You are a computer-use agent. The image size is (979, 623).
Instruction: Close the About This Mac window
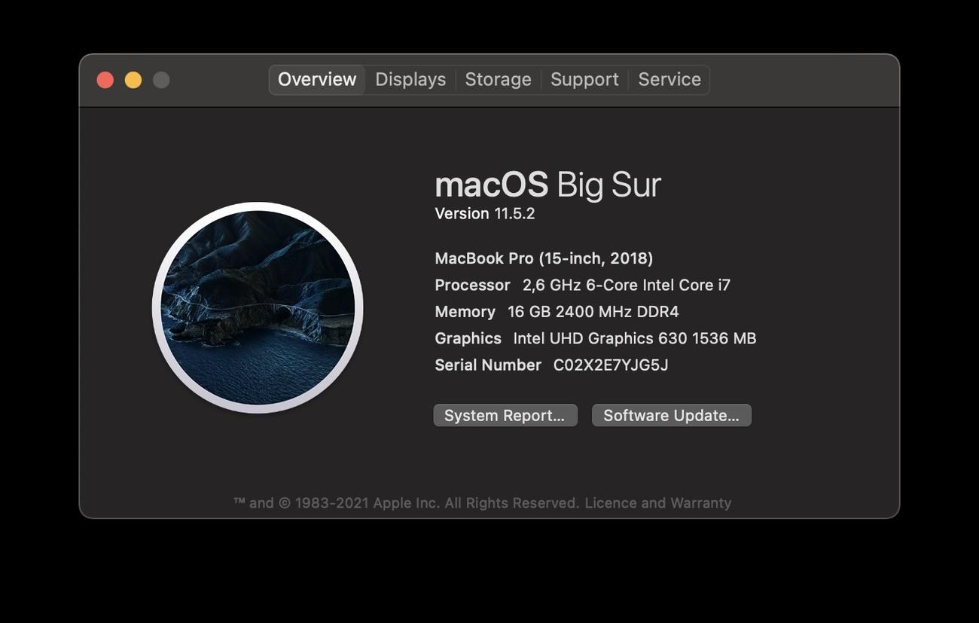tap(105, 80)
